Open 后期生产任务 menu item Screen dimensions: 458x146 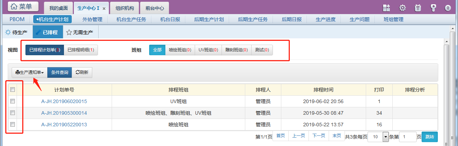tap(253, 19)
